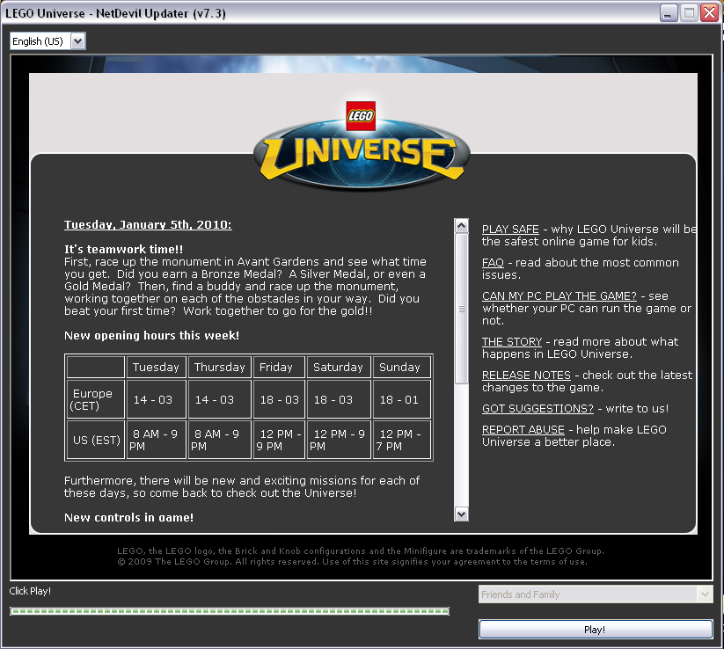Expand the Friends and Family server dropdown
The height and width of the screenshot is (649, 724).
(596, 594)
